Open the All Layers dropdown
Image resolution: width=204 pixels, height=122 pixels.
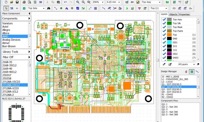[194, 64]
